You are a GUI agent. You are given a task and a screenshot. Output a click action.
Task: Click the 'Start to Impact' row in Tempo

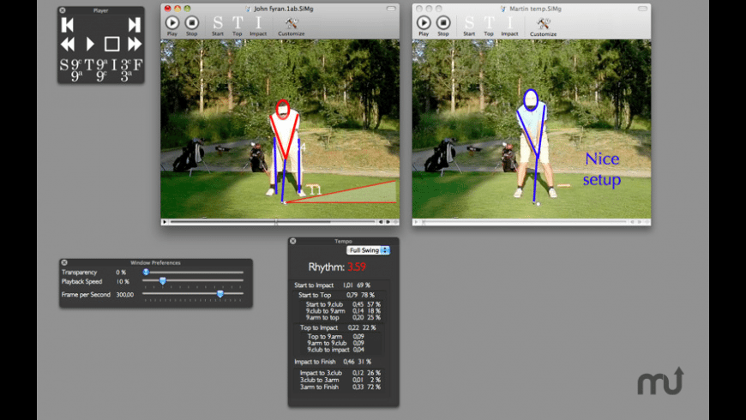[332, 285]
